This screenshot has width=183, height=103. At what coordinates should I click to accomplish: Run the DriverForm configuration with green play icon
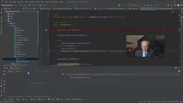pyautogui.click(x=142, y=5)
